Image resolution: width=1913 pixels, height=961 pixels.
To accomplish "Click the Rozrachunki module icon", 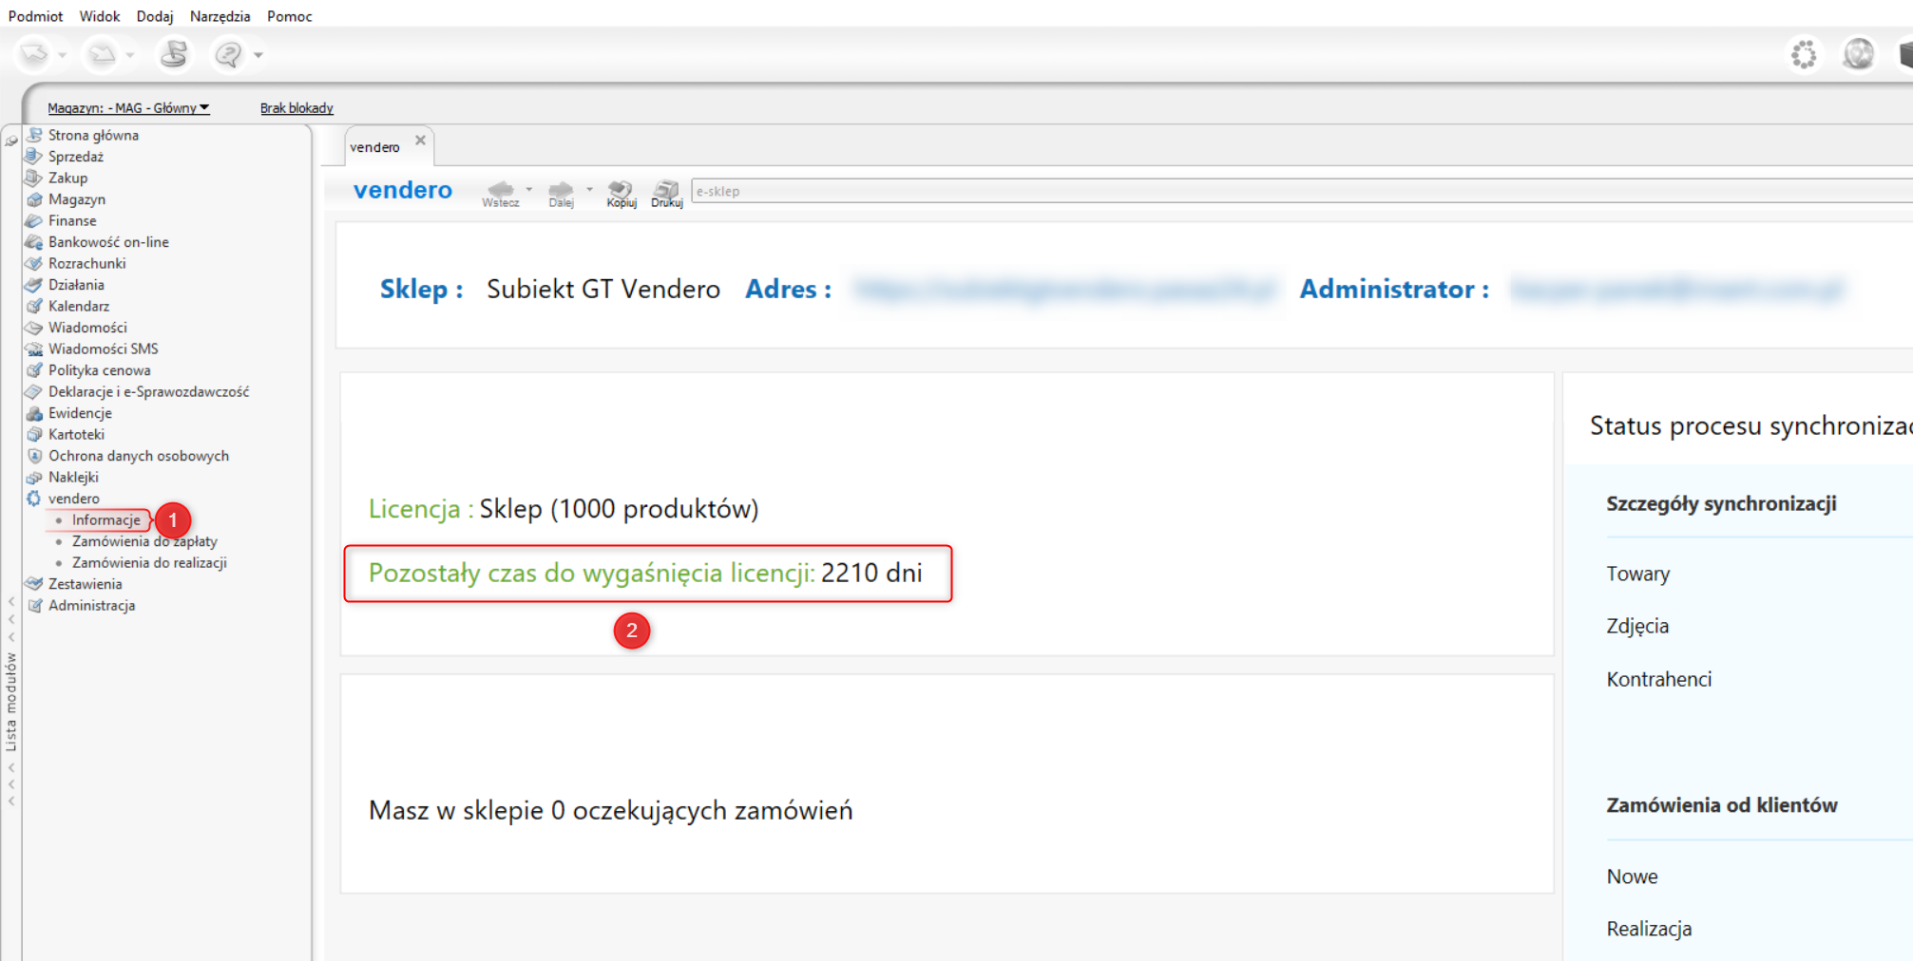I will pyautogui.click(x=35, y=263).
